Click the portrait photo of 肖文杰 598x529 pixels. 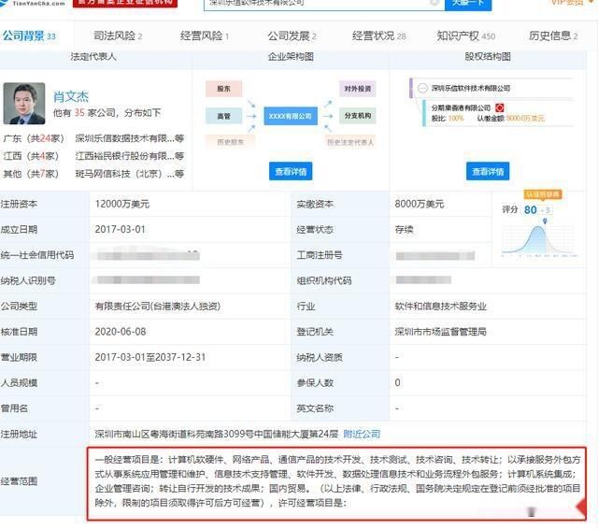coord(24,104)
